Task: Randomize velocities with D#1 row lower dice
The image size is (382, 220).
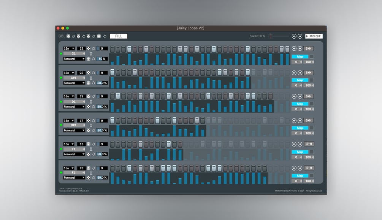Action: tap(89, 130)
